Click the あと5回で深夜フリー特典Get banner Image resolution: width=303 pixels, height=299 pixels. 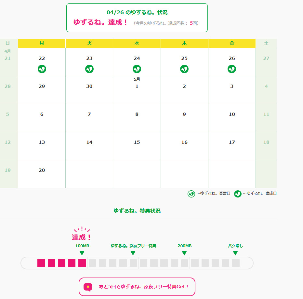(137, 287)
